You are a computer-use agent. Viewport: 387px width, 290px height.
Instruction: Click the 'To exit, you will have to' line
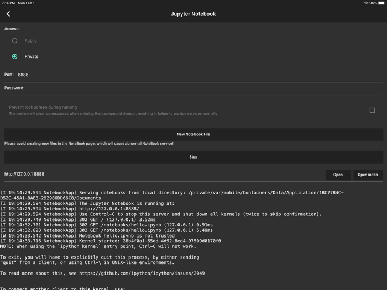click(100, 257)
